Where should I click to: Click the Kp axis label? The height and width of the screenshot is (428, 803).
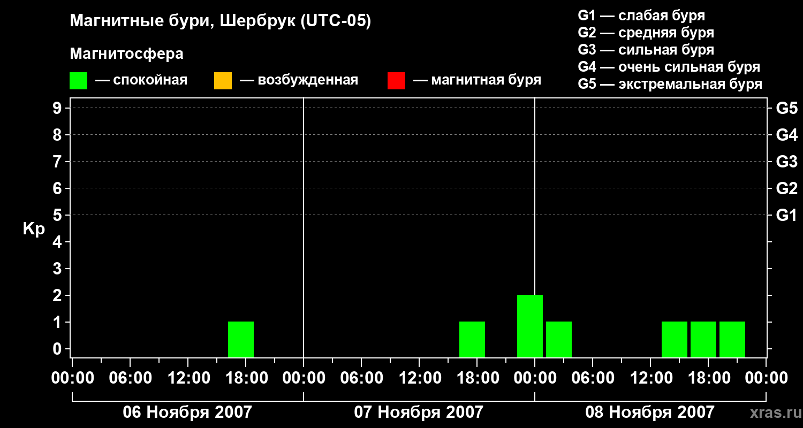coord(34,230)
